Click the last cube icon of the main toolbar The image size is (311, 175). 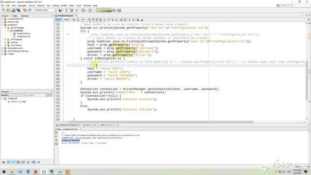click(119, 10)
